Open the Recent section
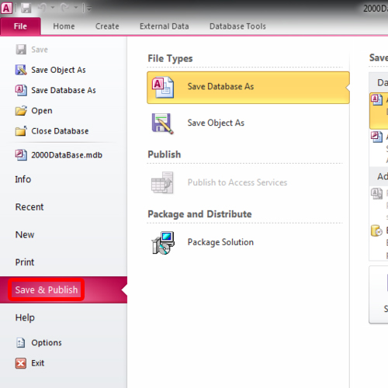This screenshot has height=388, width=388. (29, 207)
